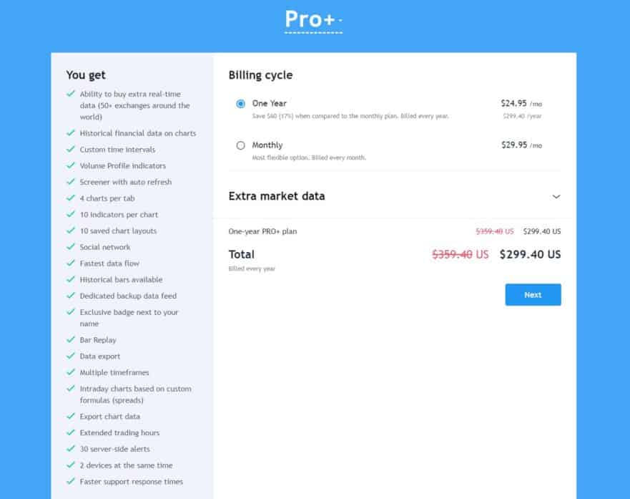This screenshot has width=630, height=499.
Task: Click the Next button
Action: (x=533, y=294)
